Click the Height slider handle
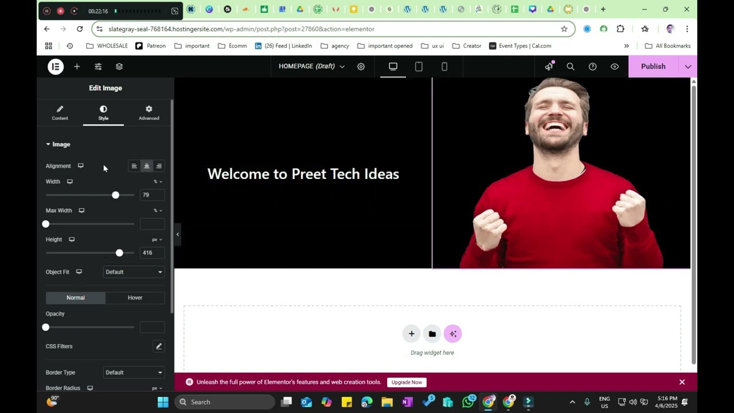The height and width of the screenshot is (413, 734). click(x=119, y=253)
